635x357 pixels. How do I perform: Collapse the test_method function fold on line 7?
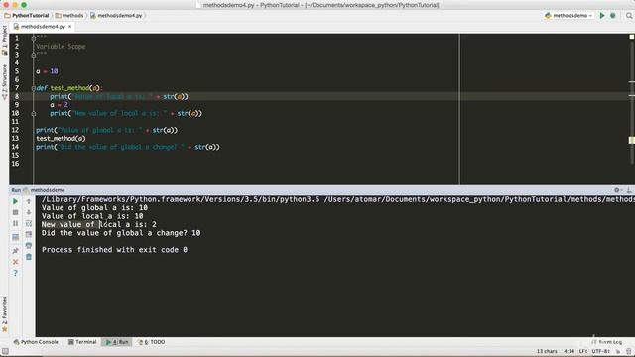pos(34,88)
